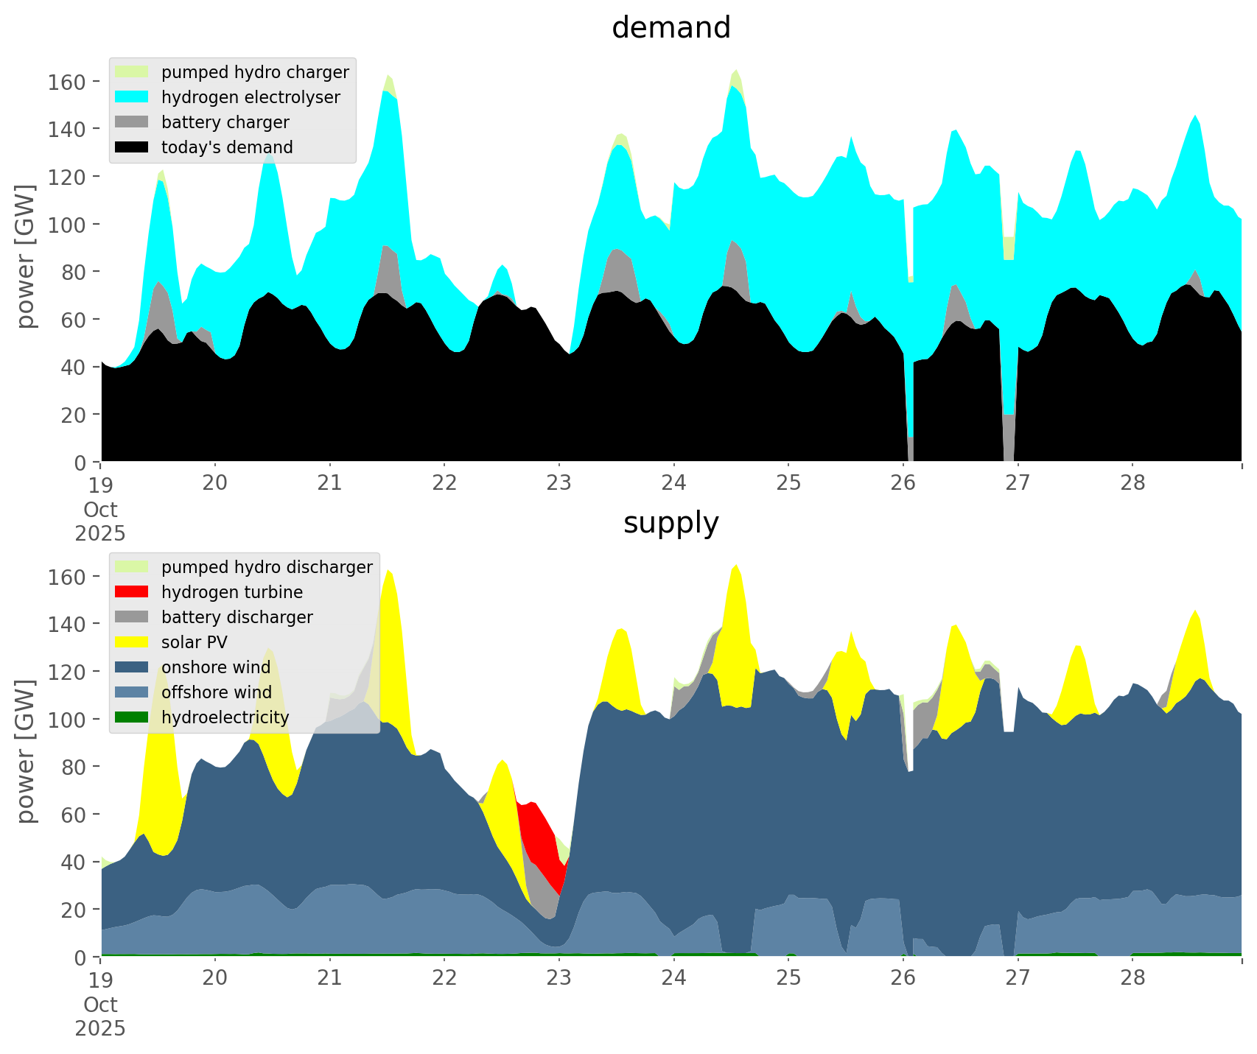
Task: Select the pumped hydro discharger legend label
Action: click(x=267, y=567)
